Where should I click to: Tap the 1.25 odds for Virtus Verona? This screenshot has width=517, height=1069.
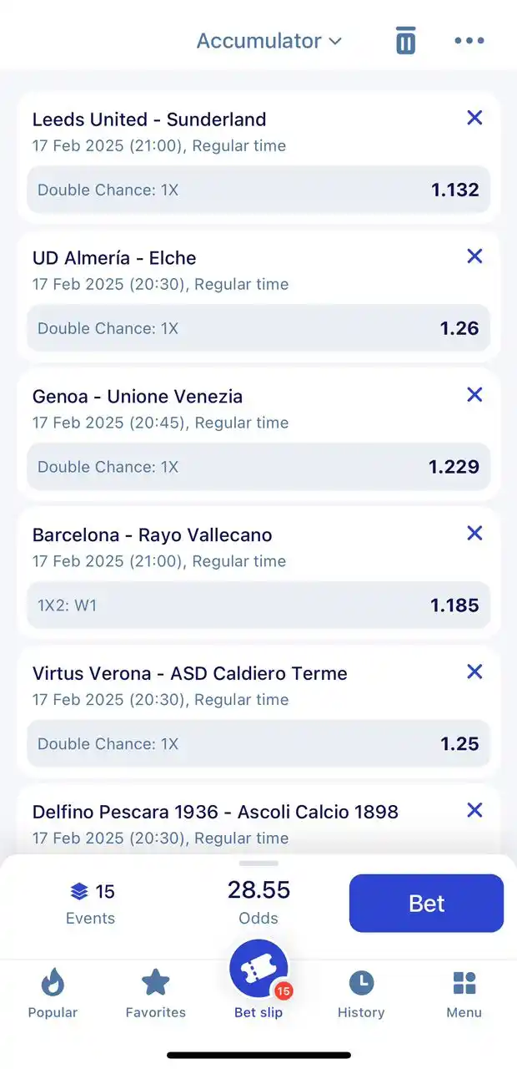[258, 743]
